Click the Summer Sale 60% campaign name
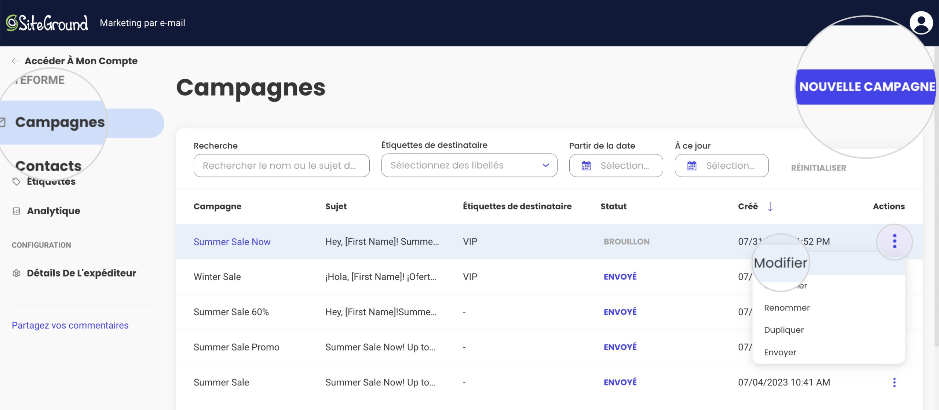This screenshot has height=410, width=939. tap(231, 312)
